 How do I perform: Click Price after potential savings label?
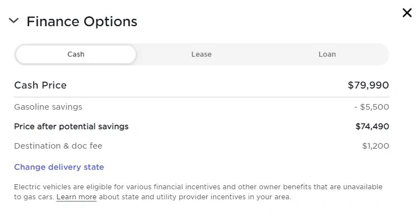click(x=71, y=126)
